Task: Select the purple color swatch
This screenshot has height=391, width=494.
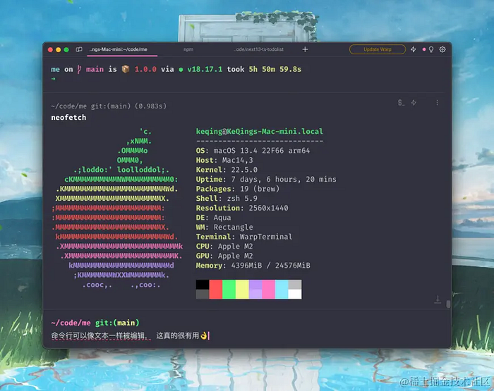Action: click(x=255, y=289)
